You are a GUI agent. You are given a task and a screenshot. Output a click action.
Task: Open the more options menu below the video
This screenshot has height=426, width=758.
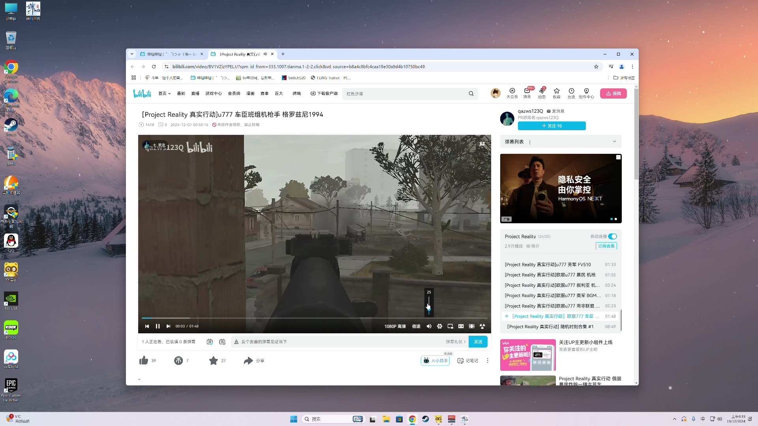point(488,361)
